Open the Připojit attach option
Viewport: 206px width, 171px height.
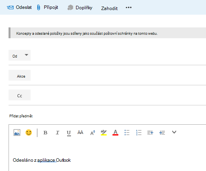pos(51,7)
